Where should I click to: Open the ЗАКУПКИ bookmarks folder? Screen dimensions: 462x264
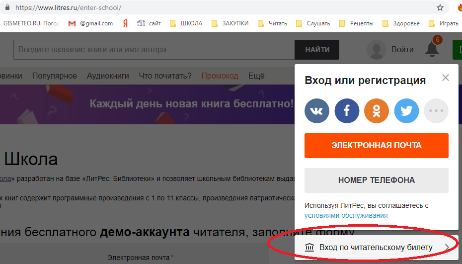tap(230, 23)
